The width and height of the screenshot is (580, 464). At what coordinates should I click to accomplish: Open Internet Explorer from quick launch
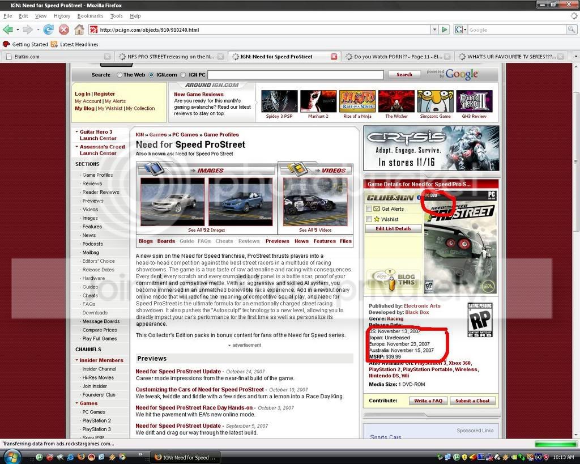point(70,457)
